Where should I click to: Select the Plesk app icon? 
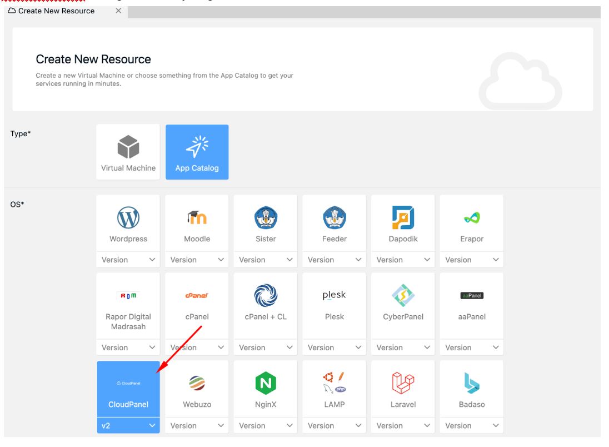click(334, 306)
